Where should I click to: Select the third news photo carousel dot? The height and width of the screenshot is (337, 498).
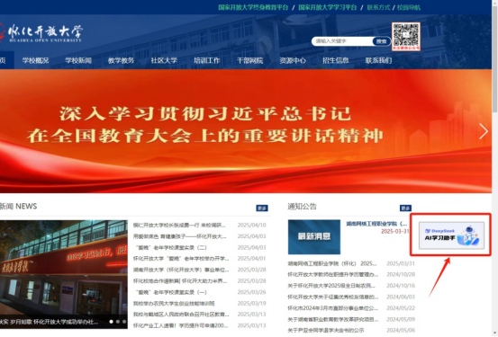click(x=124, y=322)
